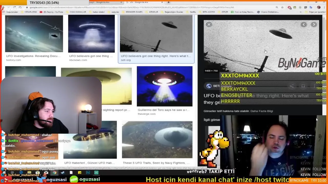Open the 'BROWSER GAMES' bookmarks folder
The width and height of the screenshot is (328, 184).
point(132,12)
